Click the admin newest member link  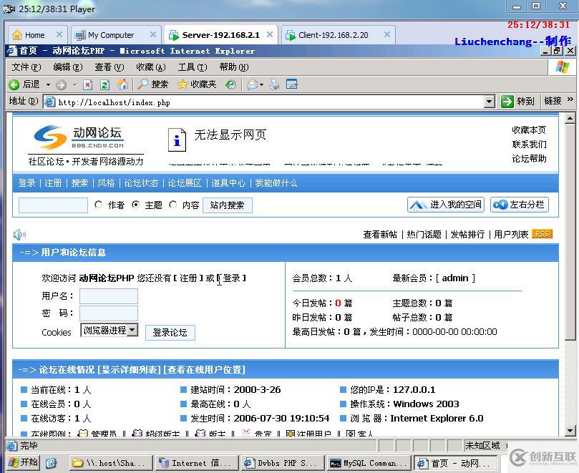[455, 278]
